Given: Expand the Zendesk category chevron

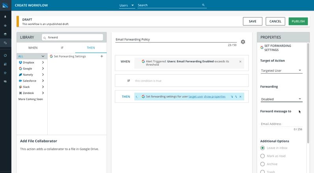Looking at the screenshot, I should [x=43, y=93].
